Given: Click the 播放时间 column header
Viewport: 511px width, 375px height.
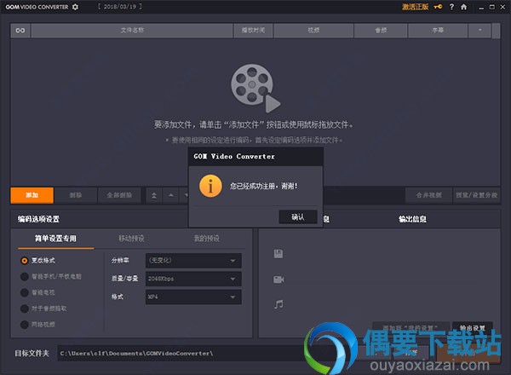Looking at the screenshot, I should (253, 31).
